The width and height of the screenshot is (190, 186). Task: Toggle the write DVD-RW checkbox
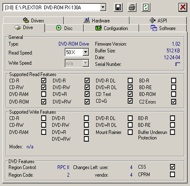click(86, 125)
